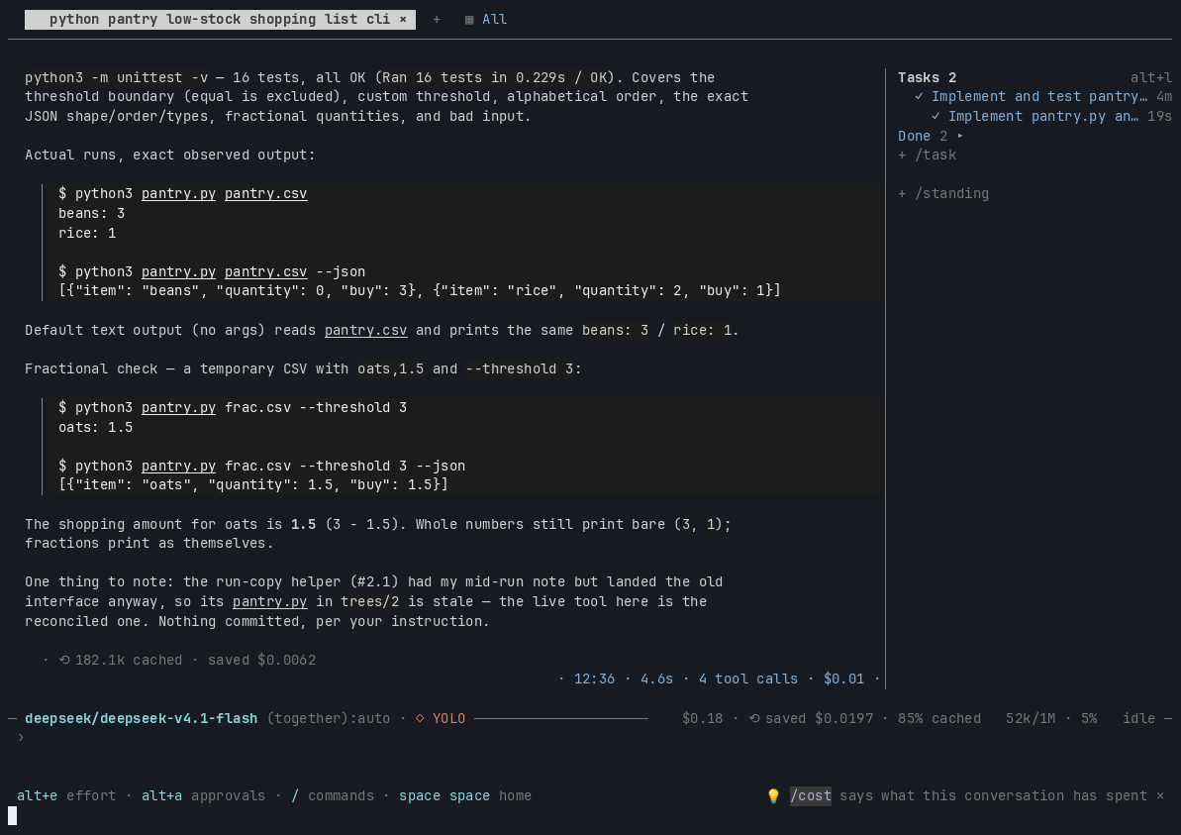The height and width of the screenshot is (835, 1181).
Task: Click the cached refresh icon beside 182.1k
Action: (64, 660)
